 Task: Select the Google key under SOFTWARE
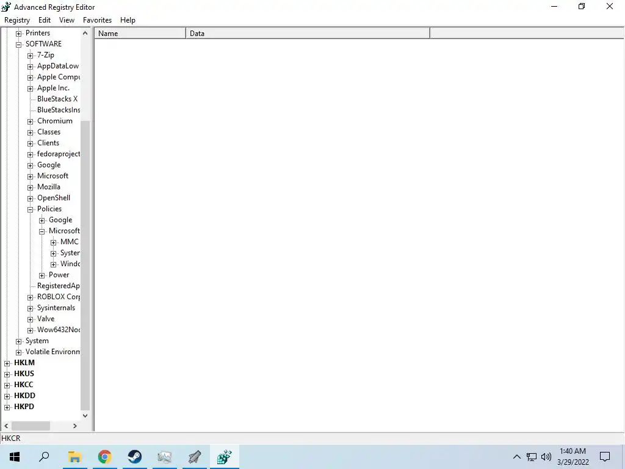[x=49, y=165]
